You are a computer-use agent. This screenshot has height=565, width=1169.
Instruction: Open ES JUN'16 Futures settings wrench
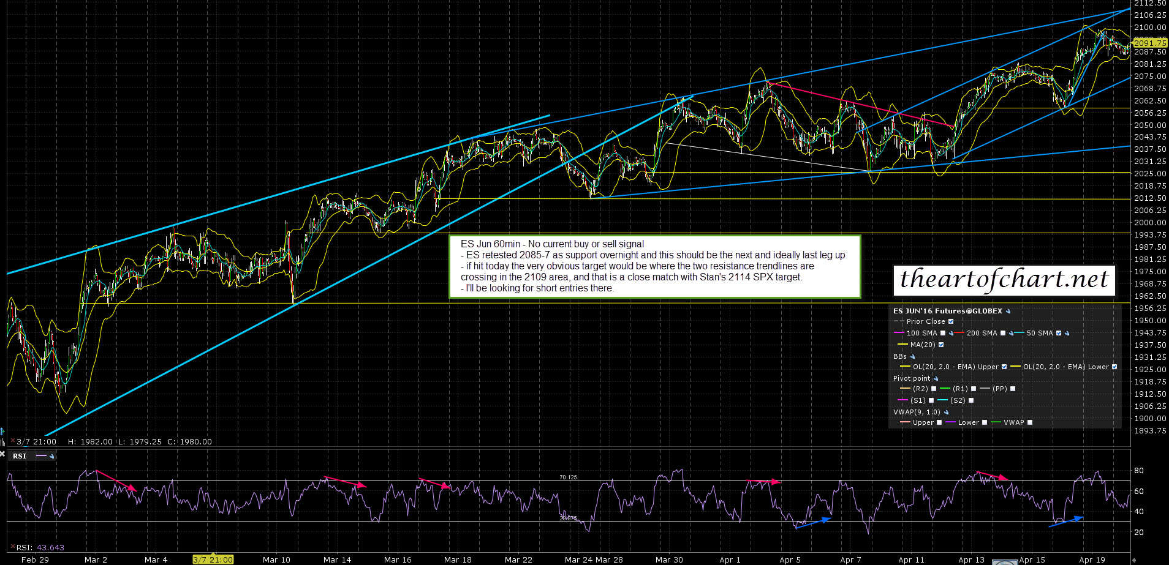[1008, 312]
